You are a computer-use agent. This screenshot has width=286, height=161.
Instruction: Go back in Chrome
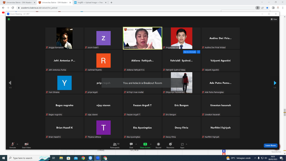click(3, 8)
